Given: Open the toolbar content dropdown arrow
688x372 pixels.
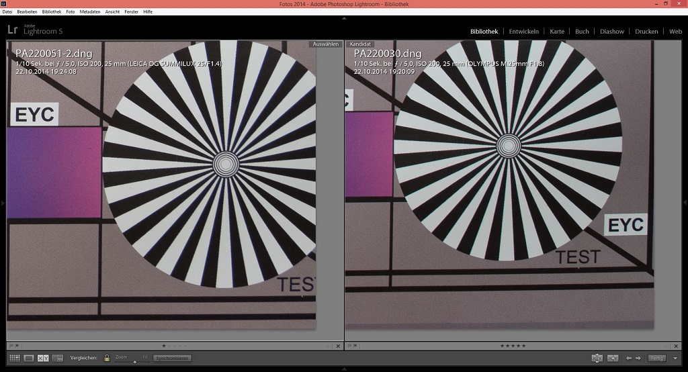Looking at the screenshot, I should [x=675, y=358].
